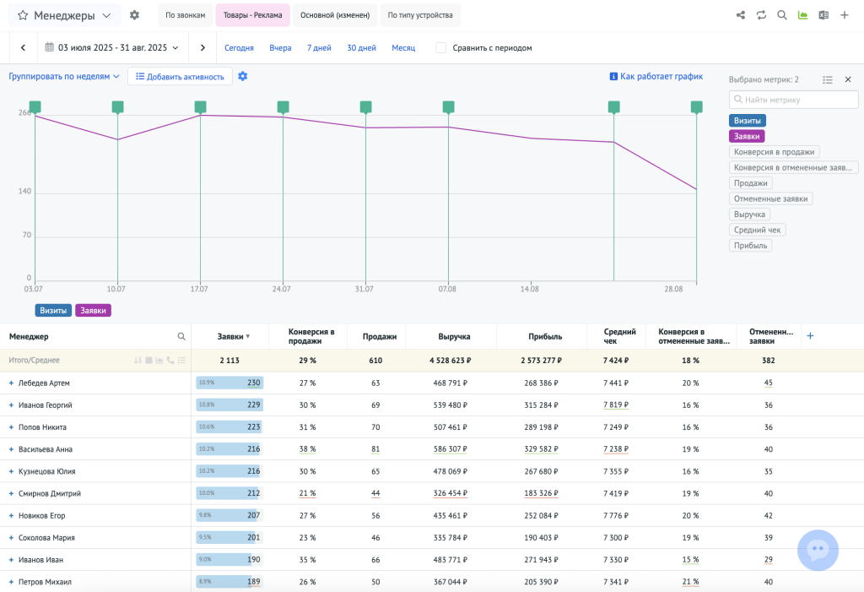Expand the Лебедев Артем row
This screenshot has height=592, width=864.
coord(11,383)
